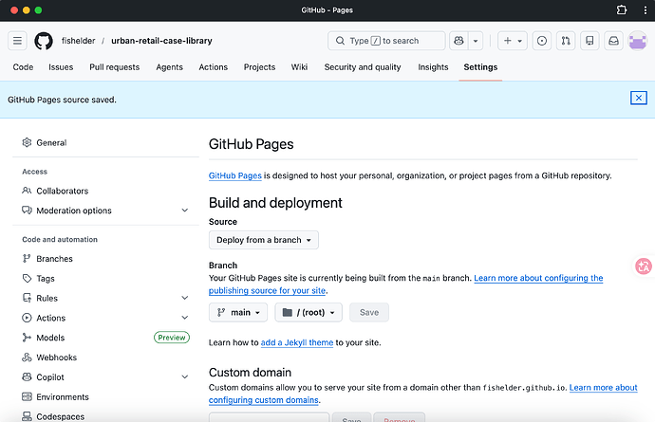
Task: Click the Preview badge beside Models
Action: pyautogui.click(x=172, y=338)
